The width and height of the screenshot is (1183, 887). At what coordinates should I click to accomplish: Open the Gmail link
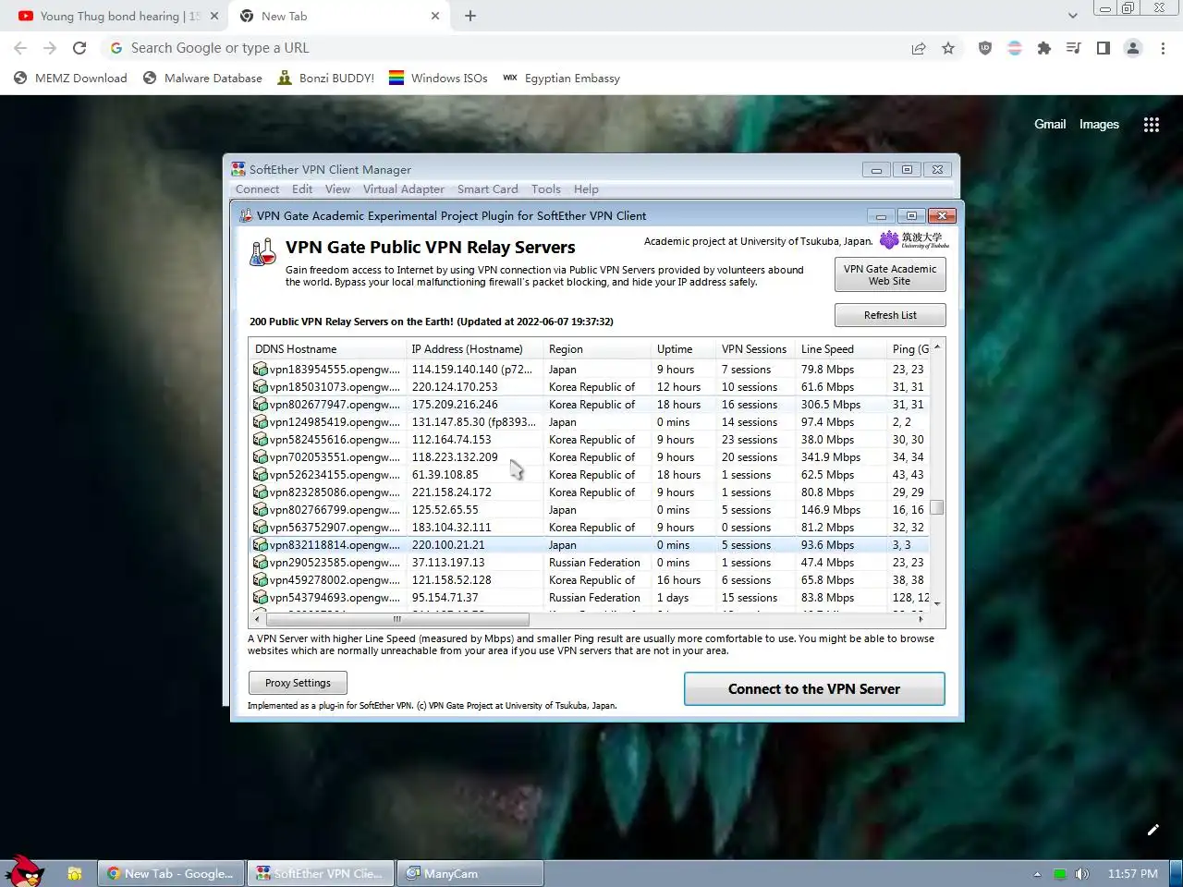tap(1050, 124)
